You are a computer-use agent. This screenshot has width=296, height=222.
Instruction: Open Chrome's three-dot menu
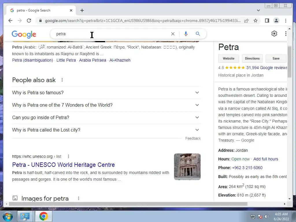click(286, 21)
